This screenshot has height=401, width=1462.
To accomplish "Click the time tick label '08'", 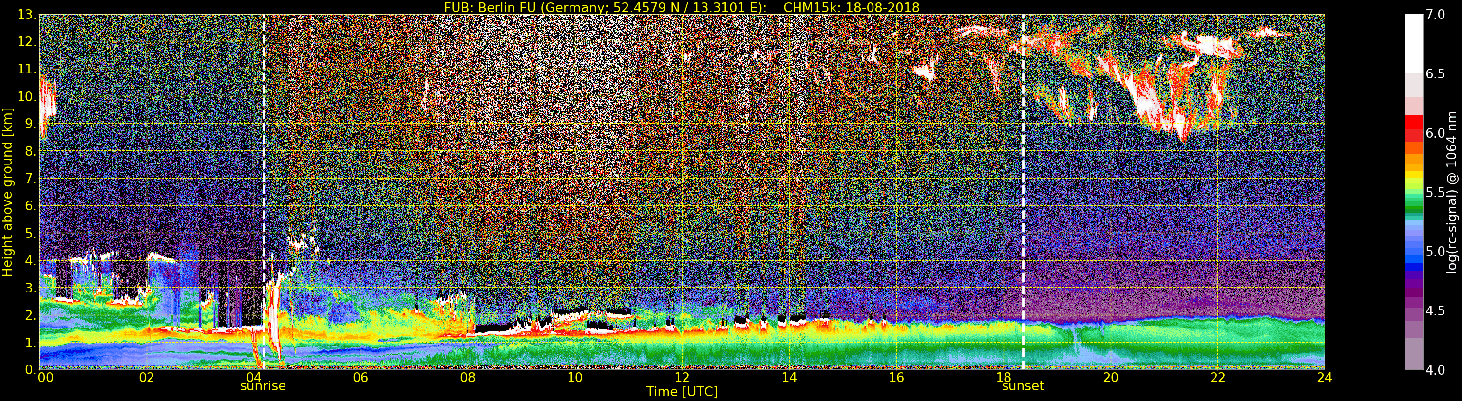I will tap(468, 377).
